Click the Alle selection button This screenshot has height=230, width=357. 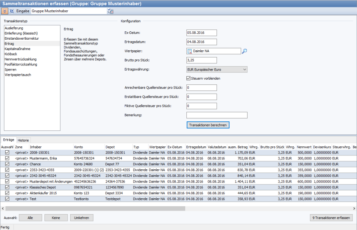tap(30, 218)
